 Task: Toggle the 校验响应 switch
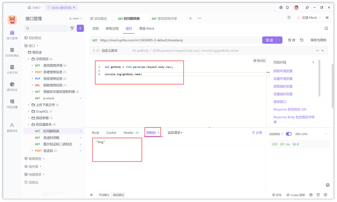click(x=289, y=134)
